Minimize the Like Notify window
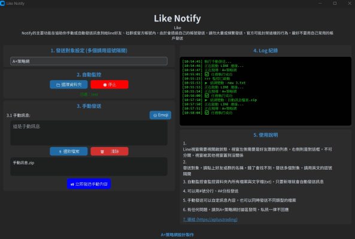Viewport: 355px width, 239px height. 320,3
